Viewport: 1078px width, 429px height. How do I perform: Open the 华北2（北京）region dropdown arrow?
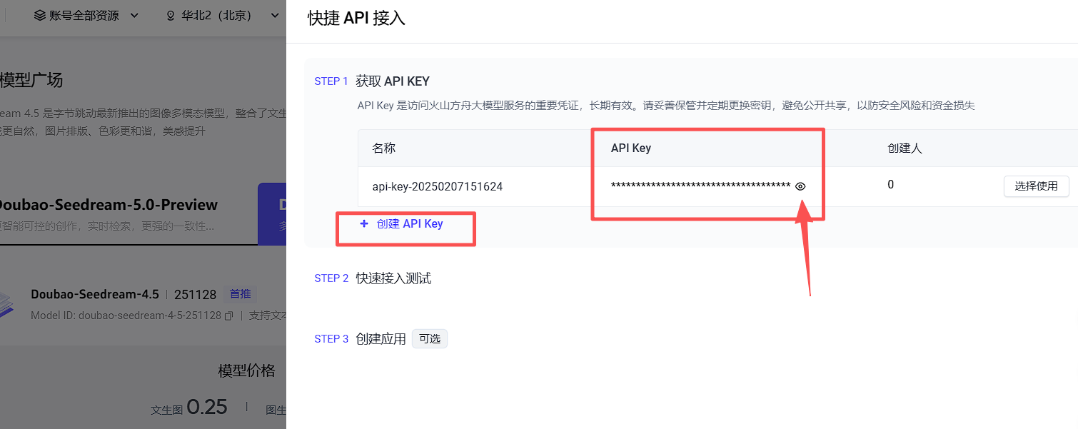pyautogui.click(x=275, y=16)
